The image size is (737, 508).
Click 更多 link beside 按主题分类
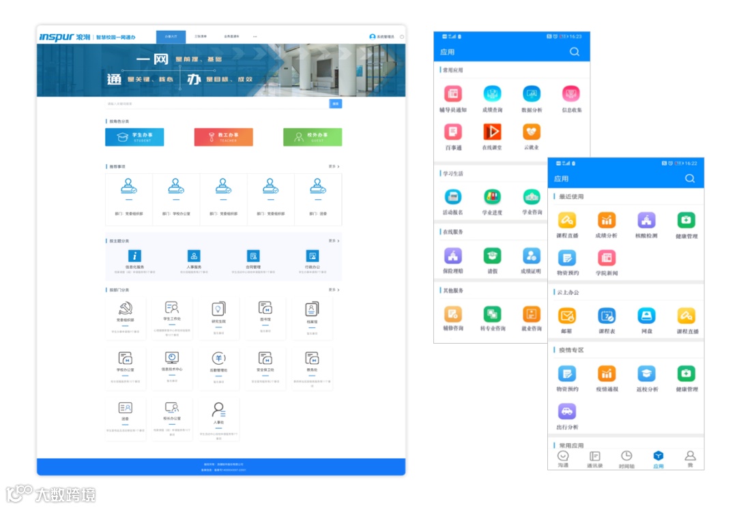click(334, 241)
